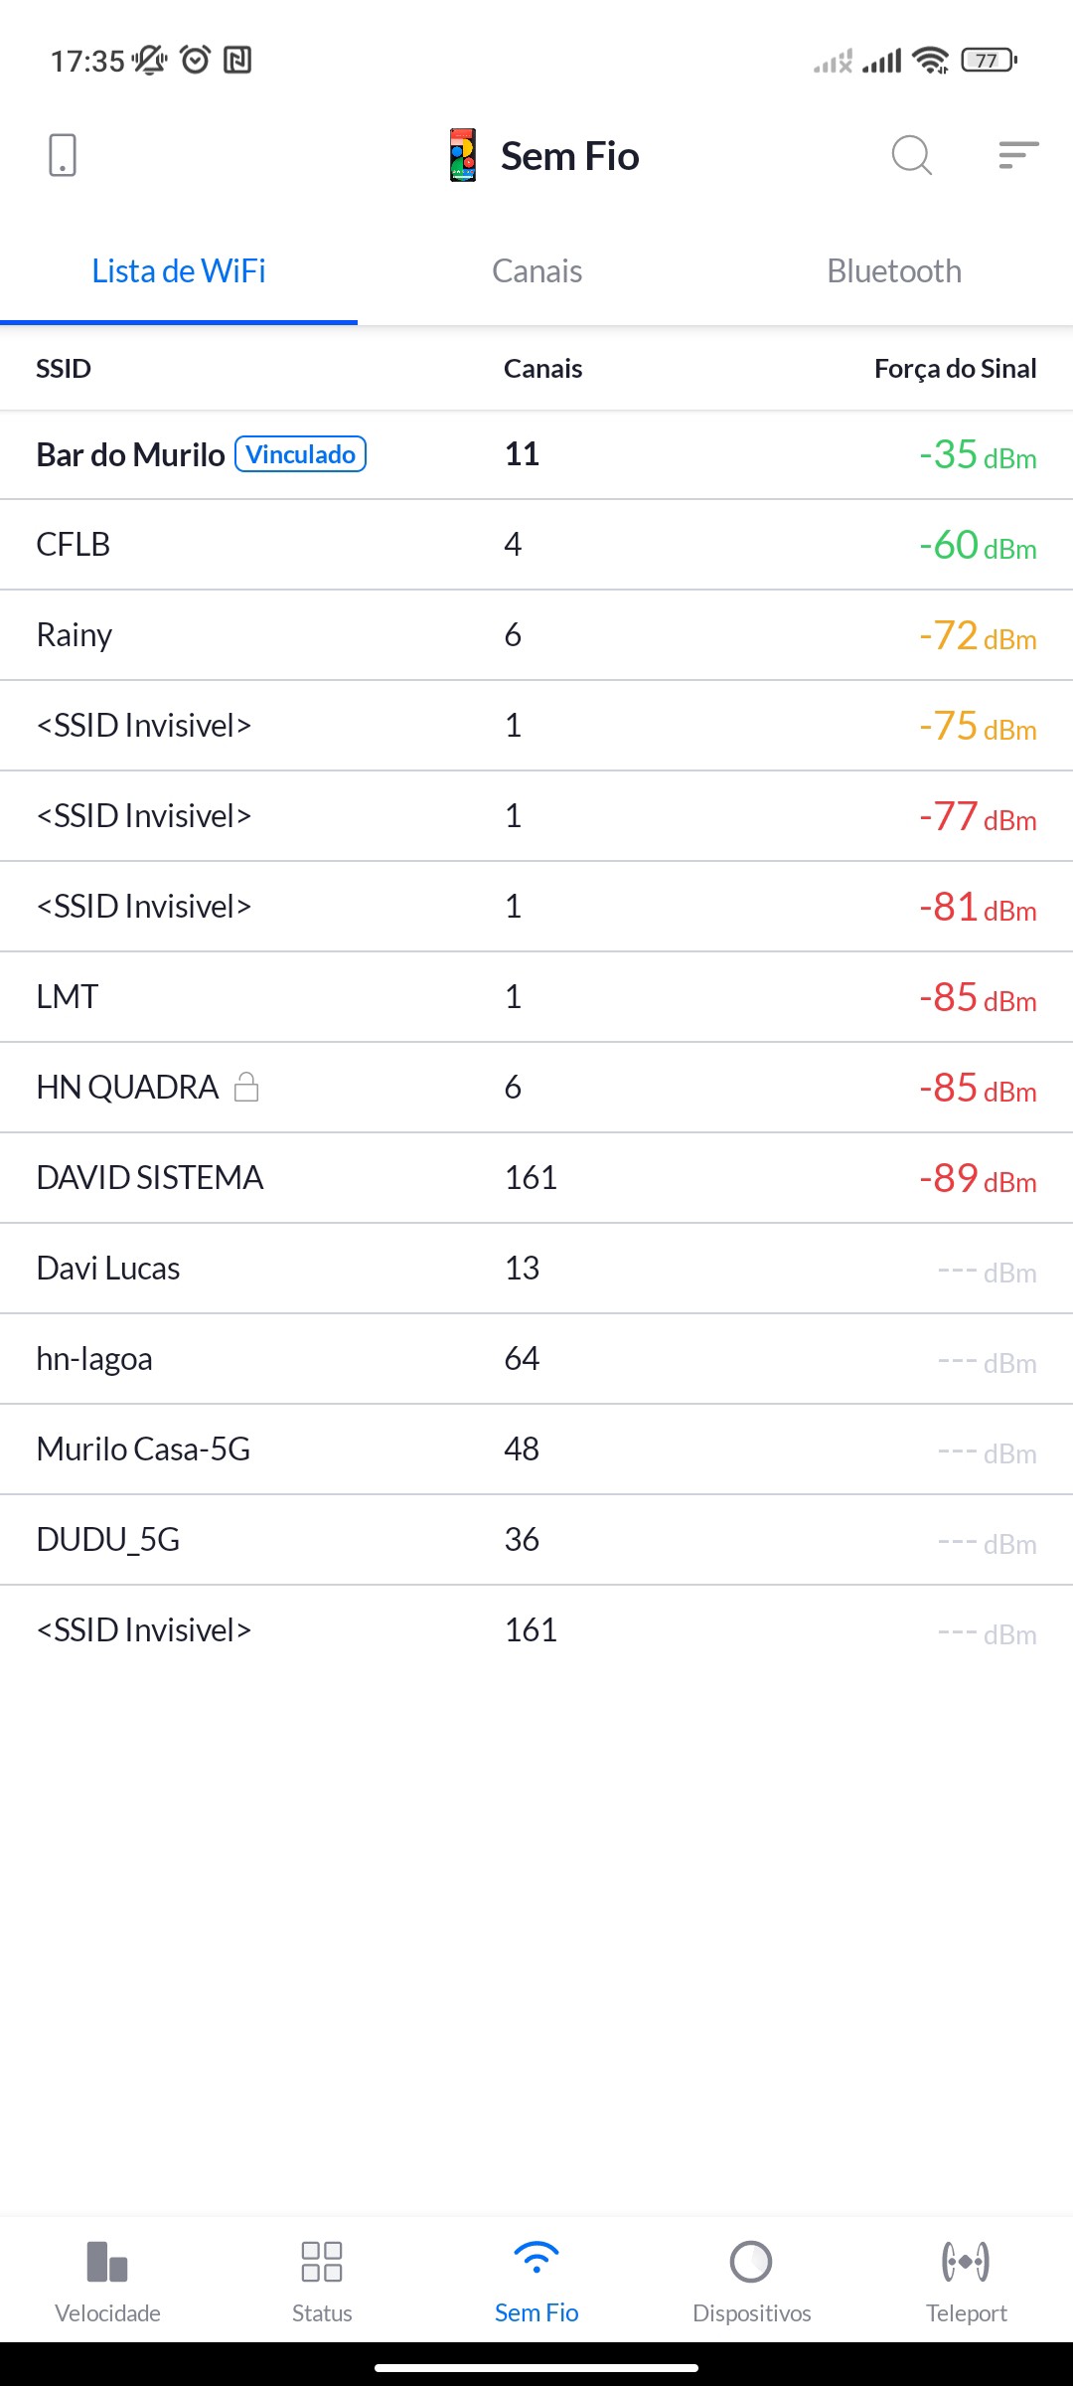Image resolution: width=1073 pixels, height=2386 pixels.
Task: Select the Lista de WiFi tab
Action: (179, 271)
